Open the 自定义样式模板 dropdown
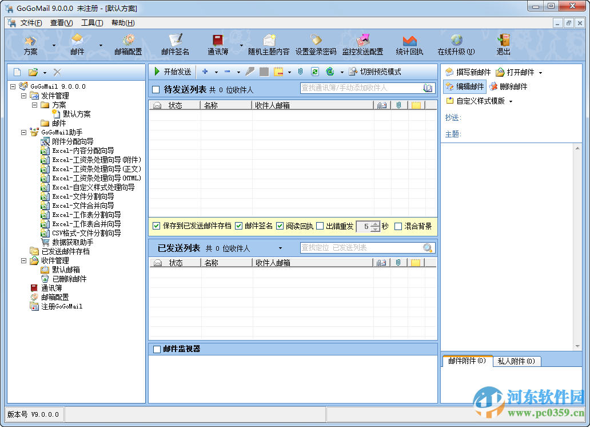 click(x=482, y=102)
